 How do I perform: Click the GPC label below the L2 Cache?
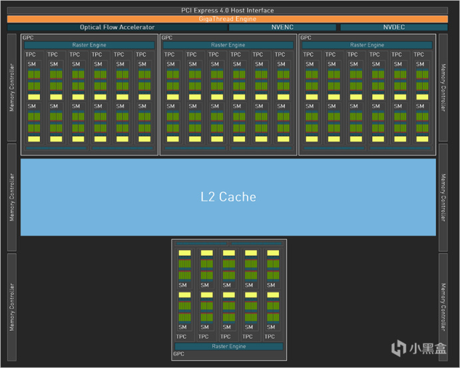[178, 354]
